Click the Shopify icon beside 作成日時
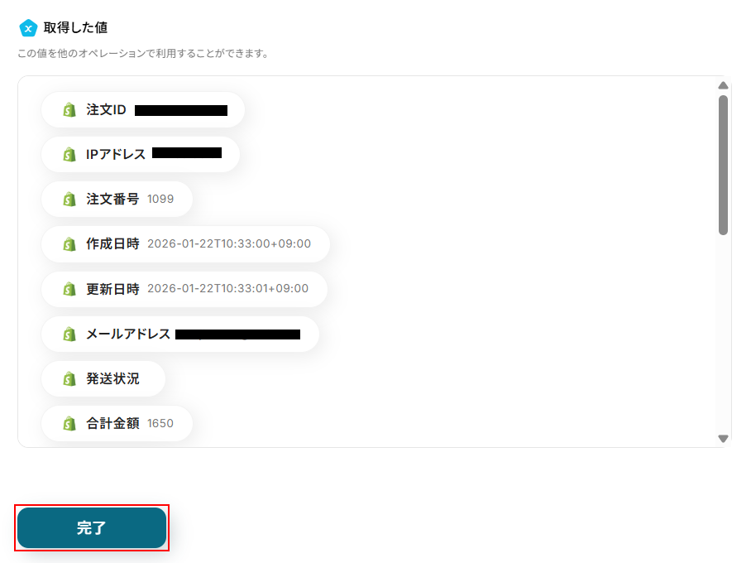Screen dimensions: 751x563 click(x=69, y=244)
